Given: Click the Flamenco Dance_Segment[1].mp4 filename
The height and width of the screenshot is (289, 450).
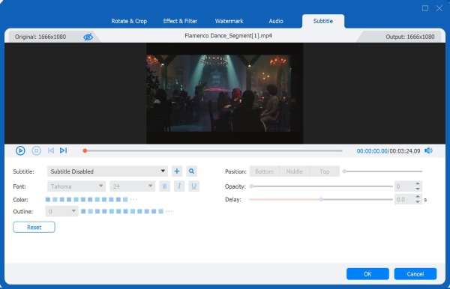Looking at the screenshot, I should (228, 36).
